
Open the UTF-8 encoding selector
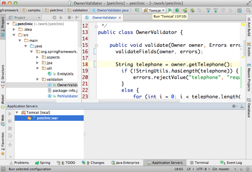pos(203,169)
